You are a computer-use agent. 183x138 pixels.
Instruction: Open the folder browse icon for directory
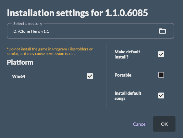162,31
